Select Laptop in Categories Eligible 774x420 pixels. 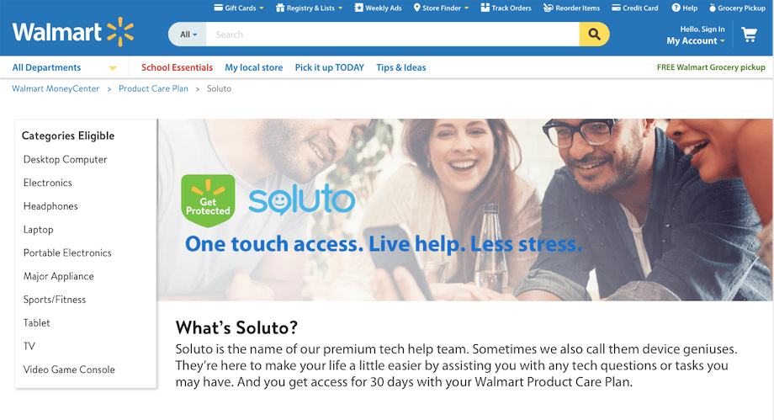point(39,230)
